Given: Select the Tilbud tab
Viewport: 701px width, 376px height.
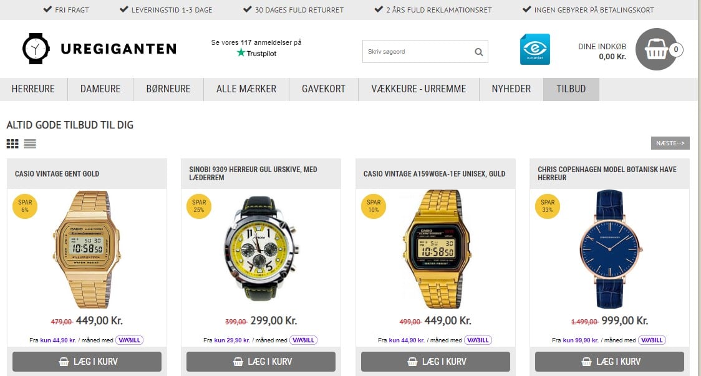Looking at the screenshot, I should [571, 89].
